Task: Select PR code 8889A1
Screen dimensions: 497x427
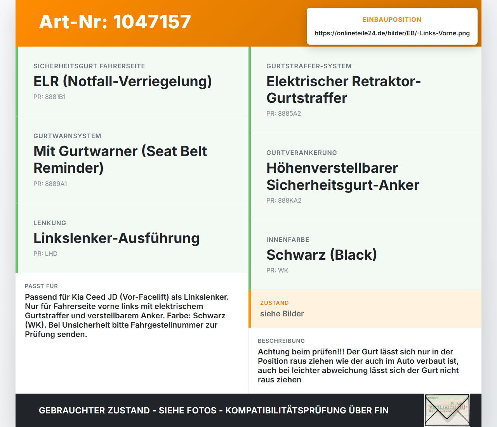Action: [x=50, y=184]
